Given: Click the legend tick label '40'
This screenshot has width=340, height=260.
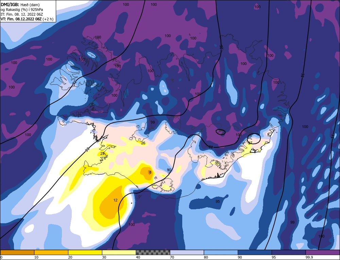Looking at the screenshot, I should pos(138,257).
